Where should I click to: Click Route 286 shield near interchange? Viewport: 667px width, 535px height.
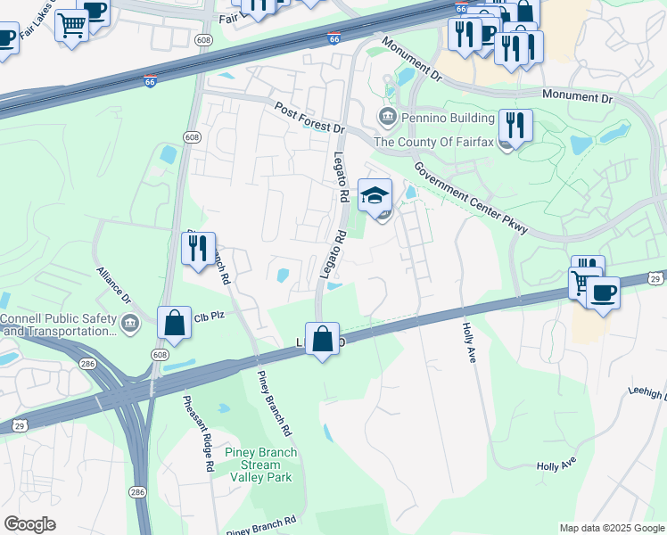pos(87,364)
